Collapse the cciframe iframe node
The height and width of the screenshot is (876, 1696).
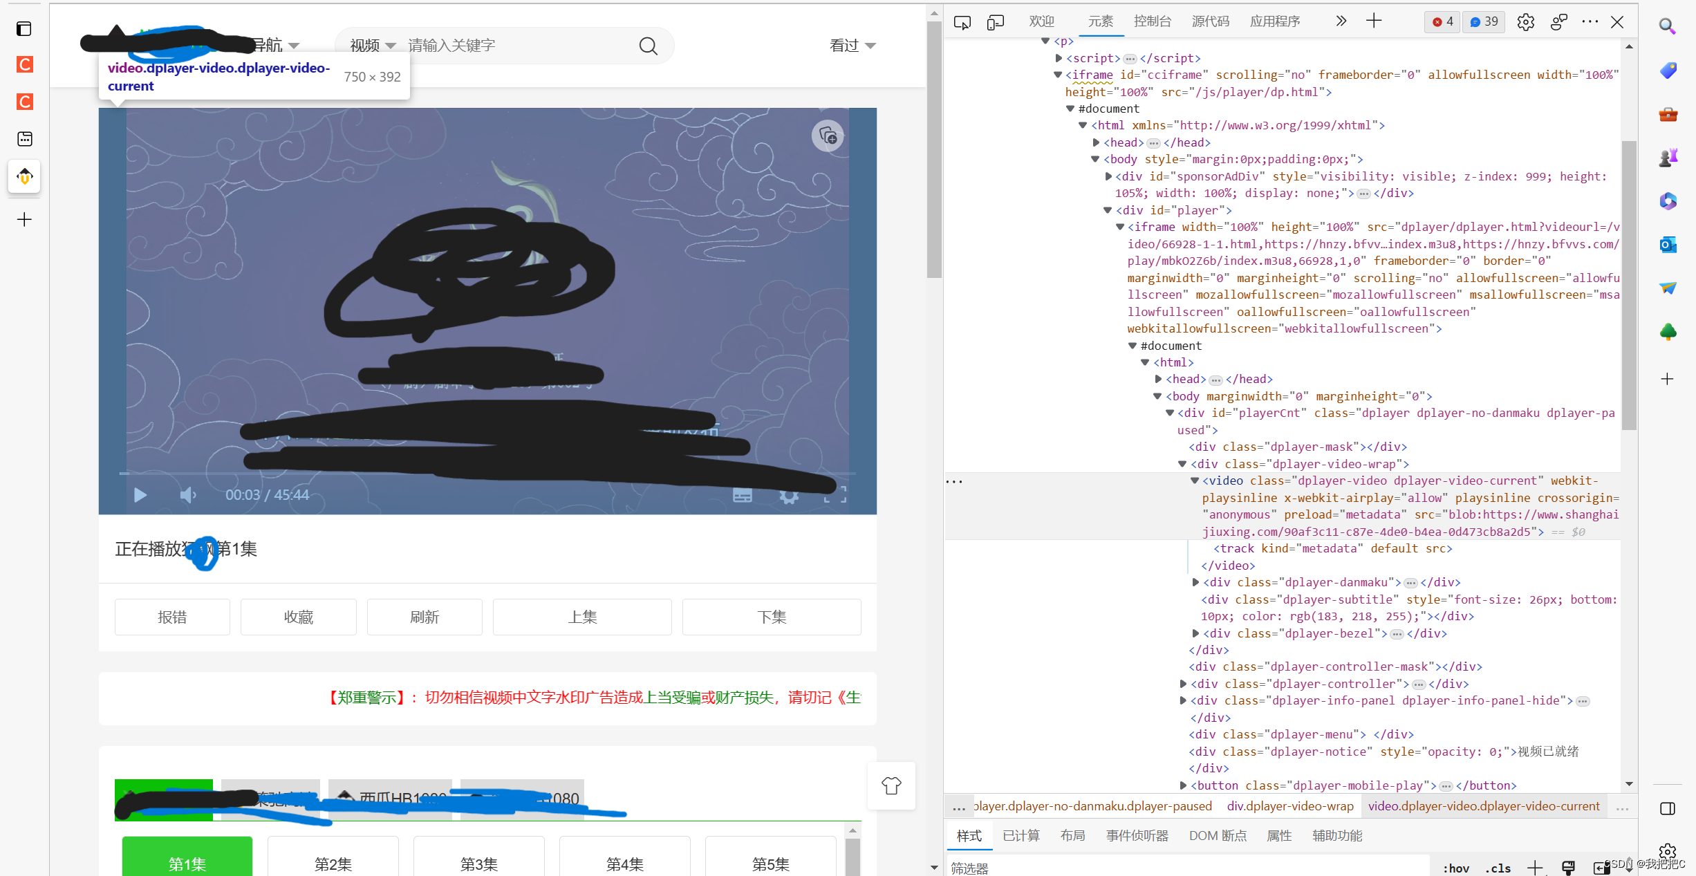click(1057, 75)
